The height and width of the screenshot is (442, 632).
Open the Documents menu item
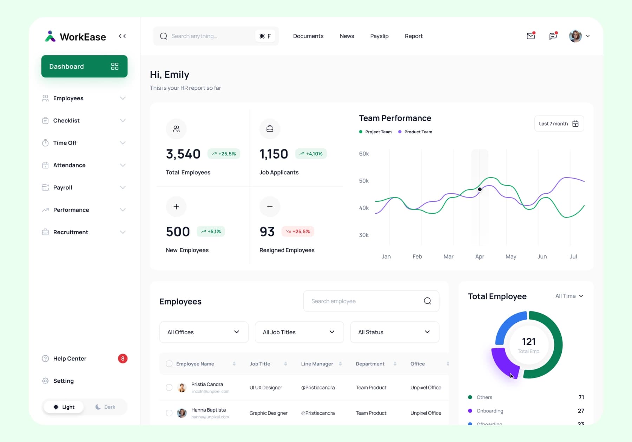(x=308, y=36)
